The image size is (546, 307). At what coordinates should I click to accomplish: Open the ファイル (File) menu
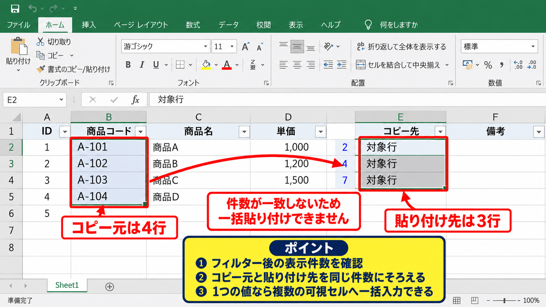[x=19, y=25]
